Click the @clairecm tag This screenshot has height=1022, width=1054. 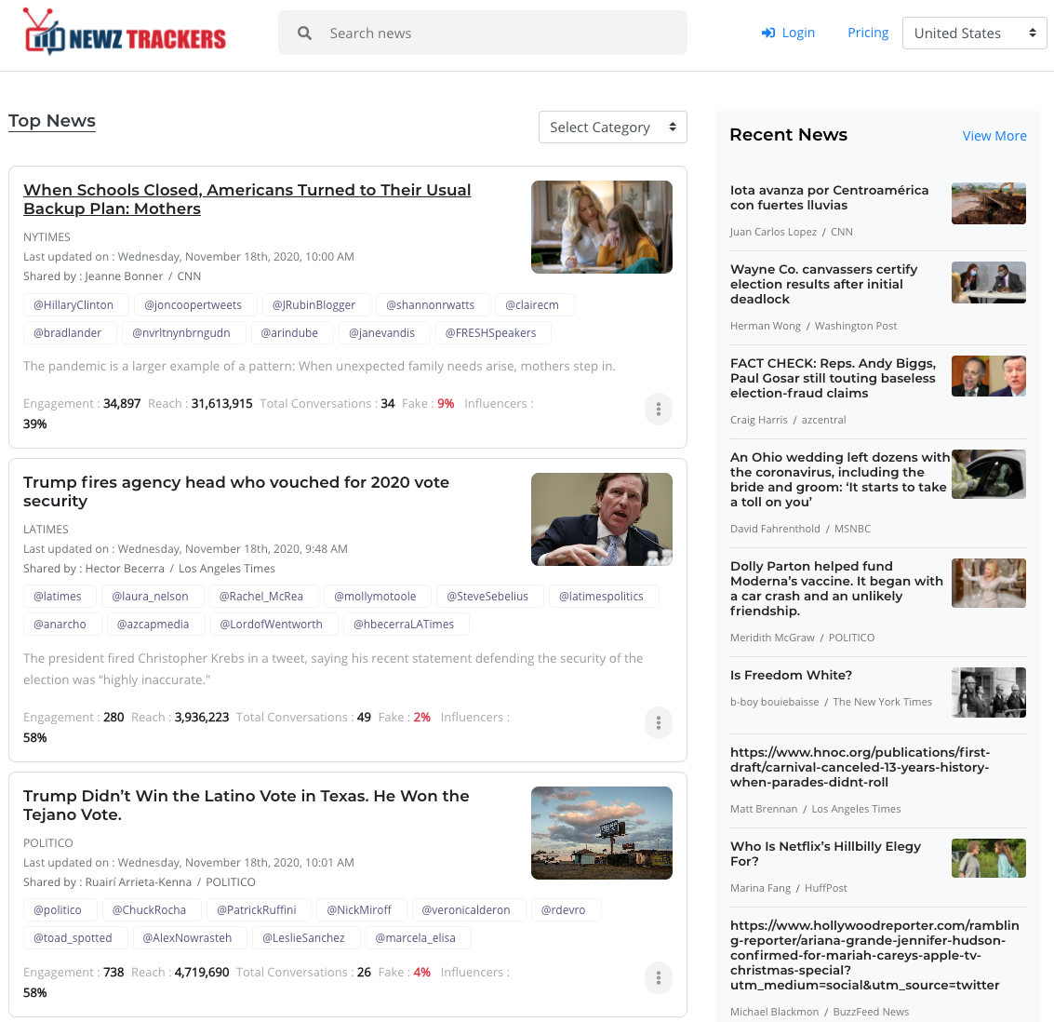click(532, 304)
